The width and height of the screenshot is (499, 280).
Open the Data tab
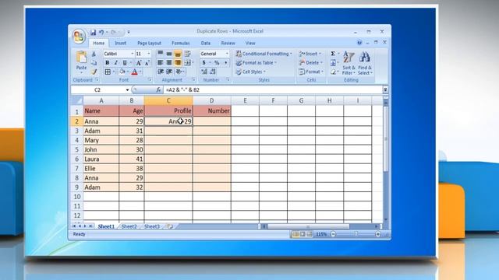206,44
